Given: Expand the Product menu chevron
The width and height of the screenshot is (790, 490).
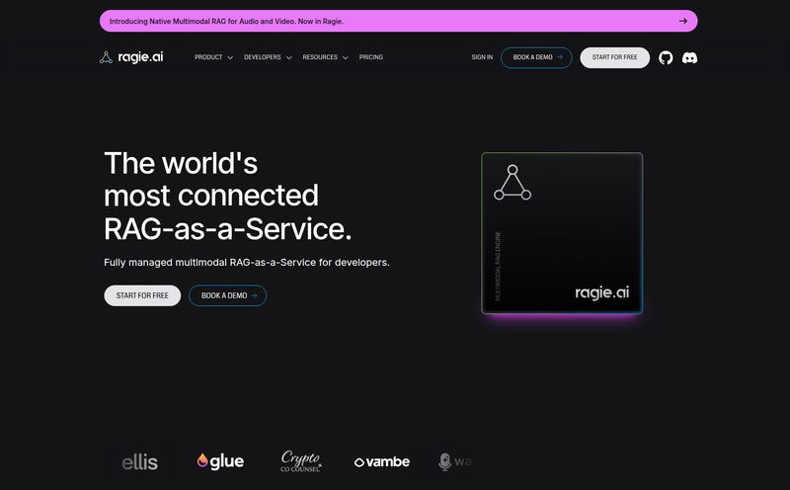Looking at the screenshot, I should click(230, 58).
